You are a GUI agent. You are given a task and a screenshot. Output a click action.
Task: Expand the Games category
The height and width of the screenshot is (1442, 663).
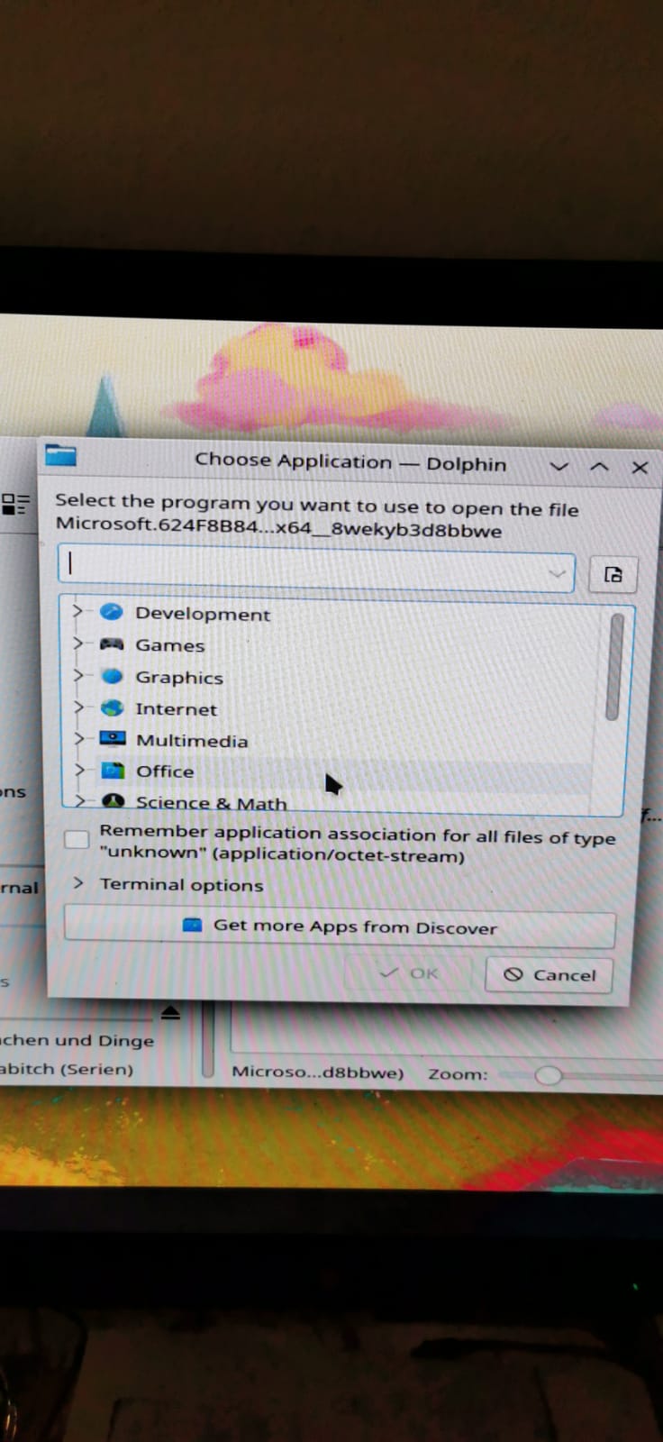point(79,643)
